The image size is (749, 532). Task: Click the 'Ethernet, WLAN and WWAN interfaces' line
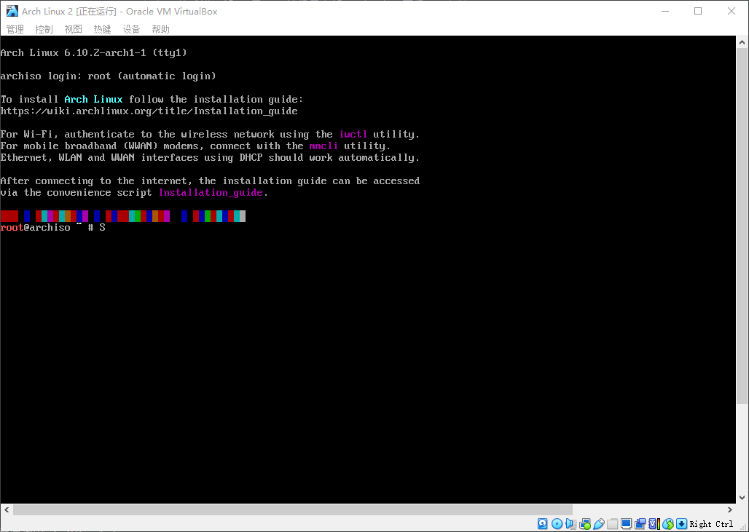pos(210,157)
